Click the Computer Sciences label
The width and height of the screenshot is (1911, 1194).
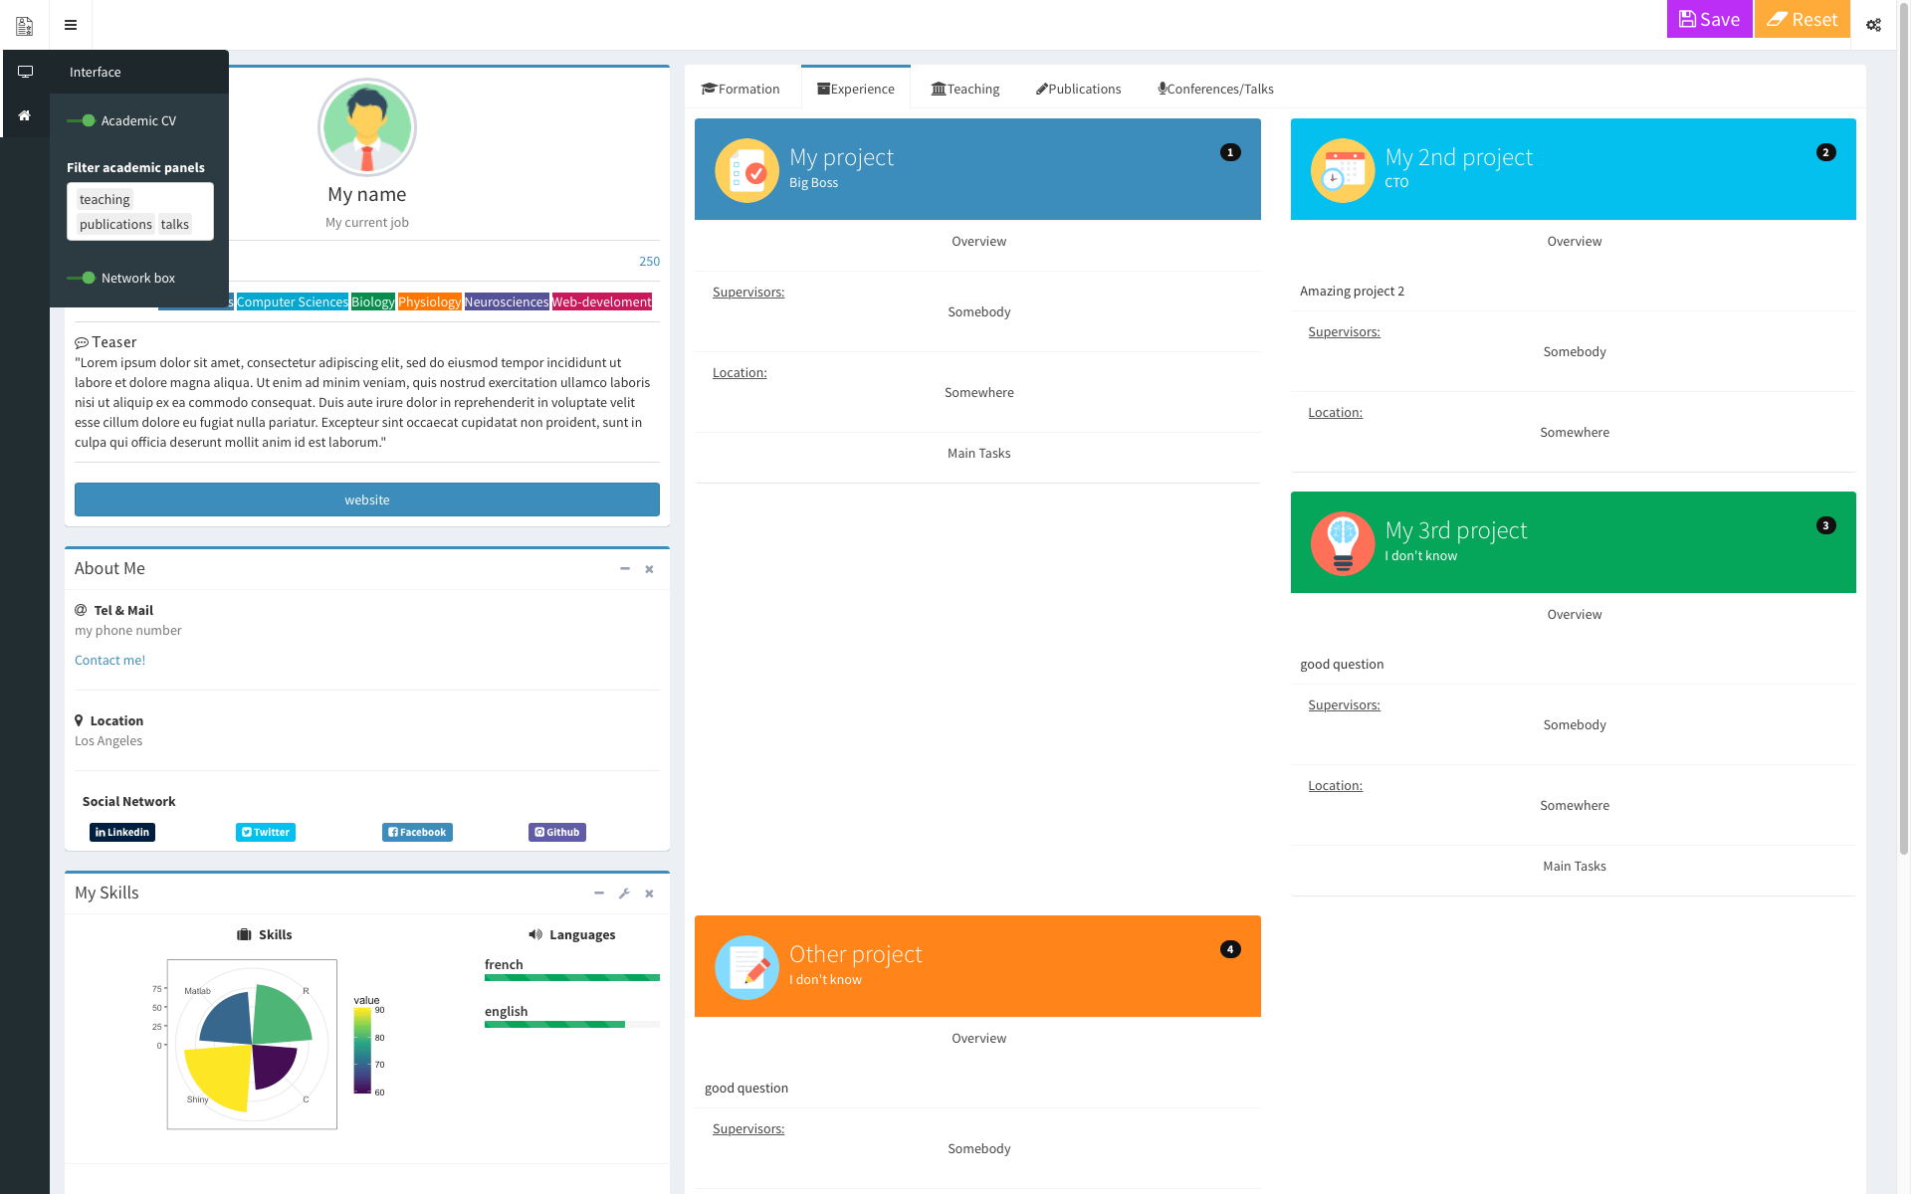pyautogui.click(x=293, y=301)
